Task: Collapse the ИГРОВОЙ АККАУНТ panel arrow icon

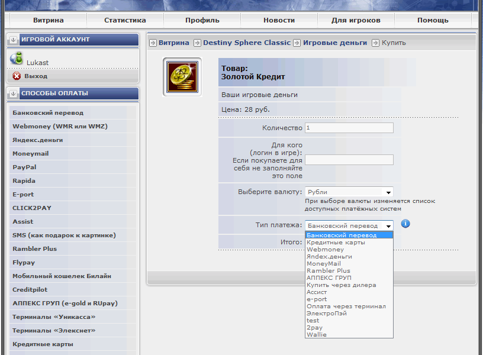Action: pos(13,40)
